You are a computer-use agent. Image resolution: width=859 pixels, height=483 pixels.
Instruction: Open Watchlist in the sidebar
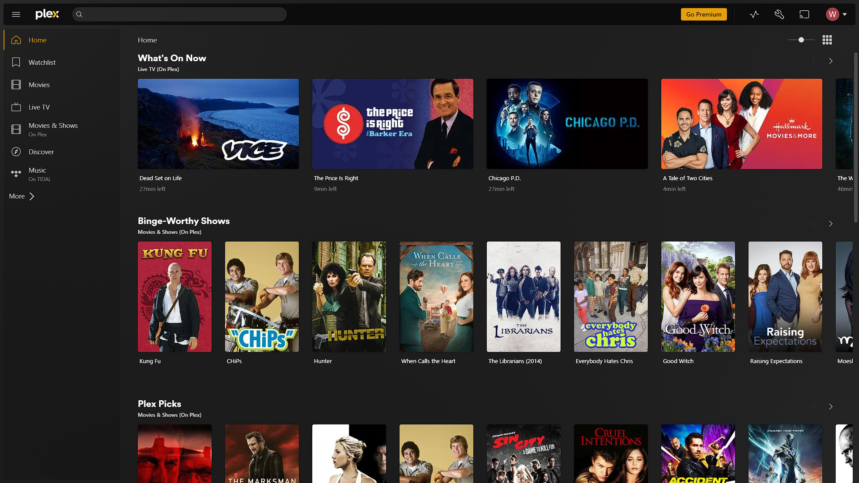[x=62, y=62]
